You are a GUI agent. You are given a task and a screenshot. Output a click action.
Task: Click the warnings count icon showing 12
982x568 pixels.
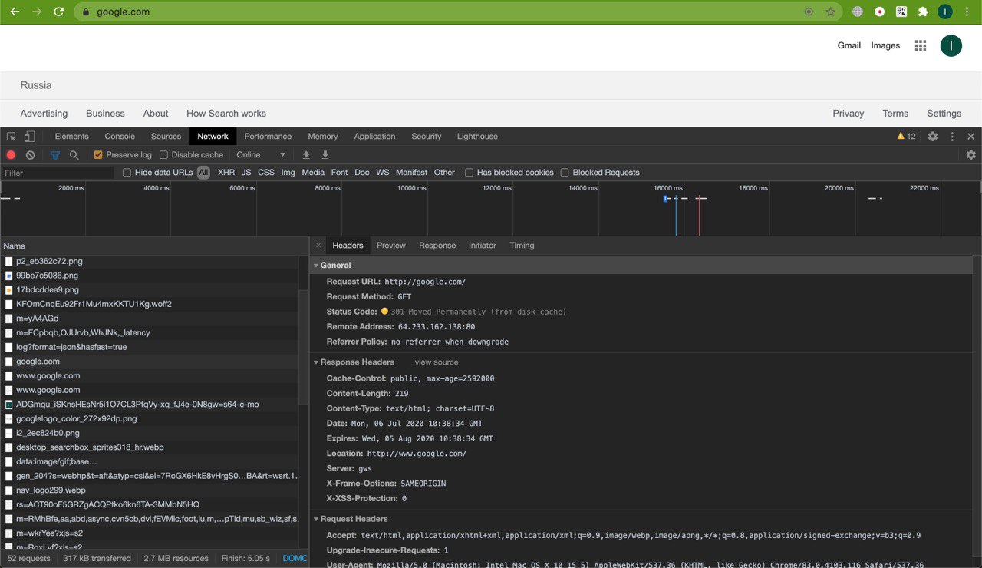906,137
